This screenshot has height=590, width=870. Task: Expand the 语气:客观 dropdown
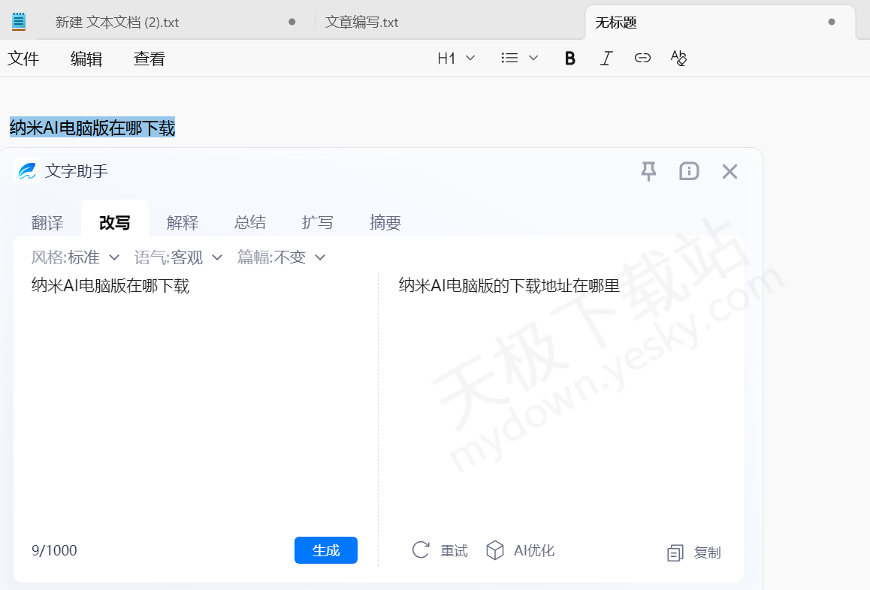coord(178,257)
